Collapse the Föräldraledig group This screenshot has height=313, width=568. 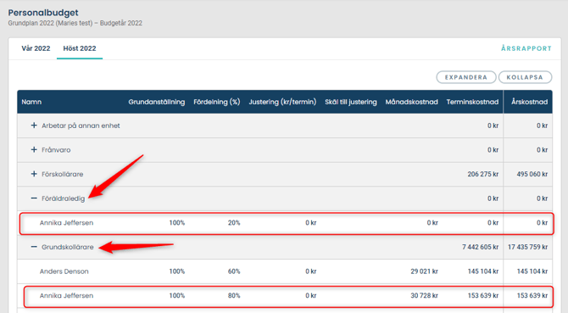[34, 198]
